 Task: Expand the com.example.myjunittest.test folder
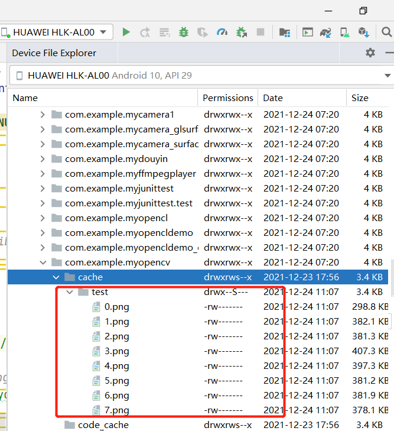[x=43, y=203]
